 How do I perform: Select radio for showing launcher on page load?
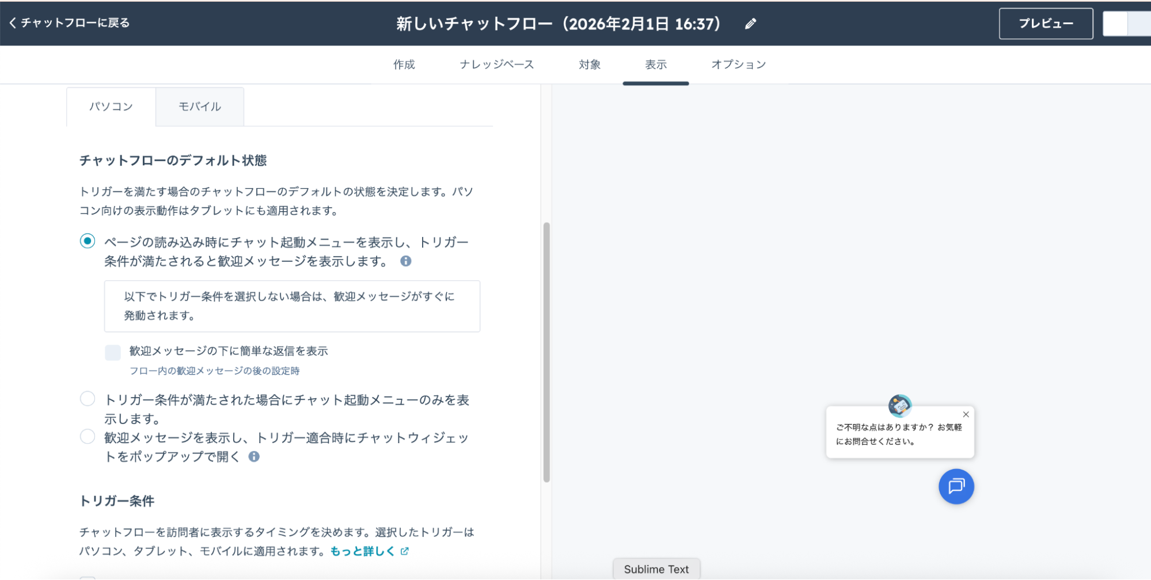(88, 241)
